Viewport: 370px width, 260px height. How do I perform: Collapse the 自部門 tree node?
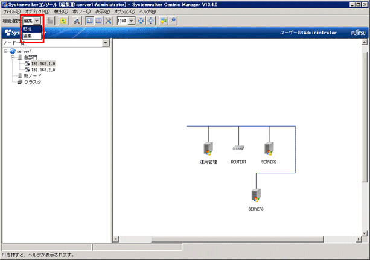click(13, 57)
